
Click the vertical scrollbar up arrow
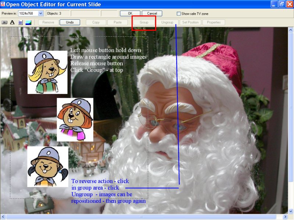[291, 30]
